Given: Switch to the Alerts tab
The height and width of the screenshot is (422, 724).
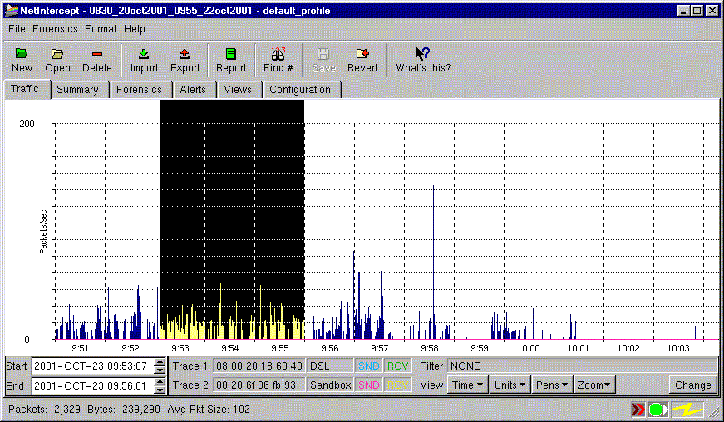Looking at the screenshot, I should (x=193, y=90).
